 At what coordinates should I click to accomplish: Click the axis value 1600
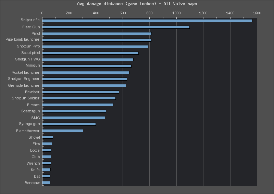click(x=257, y=13)
